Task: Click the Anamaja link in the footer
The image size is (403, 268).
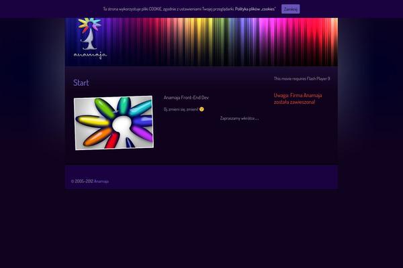Action: (x=101, y=182)
